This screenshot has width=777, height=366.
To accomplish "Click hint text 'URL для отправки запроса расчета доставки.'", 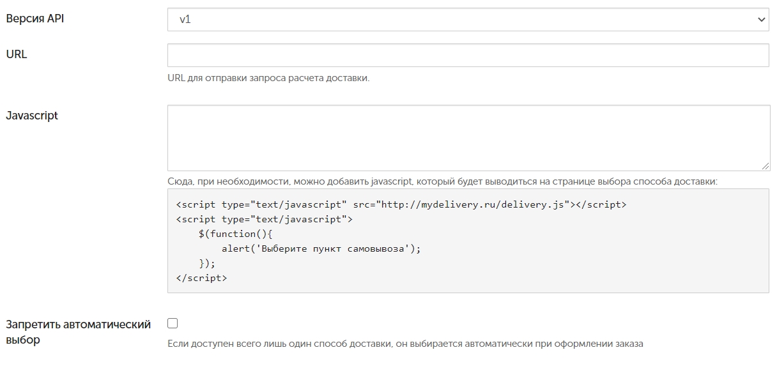I will (x=268, y=78).
